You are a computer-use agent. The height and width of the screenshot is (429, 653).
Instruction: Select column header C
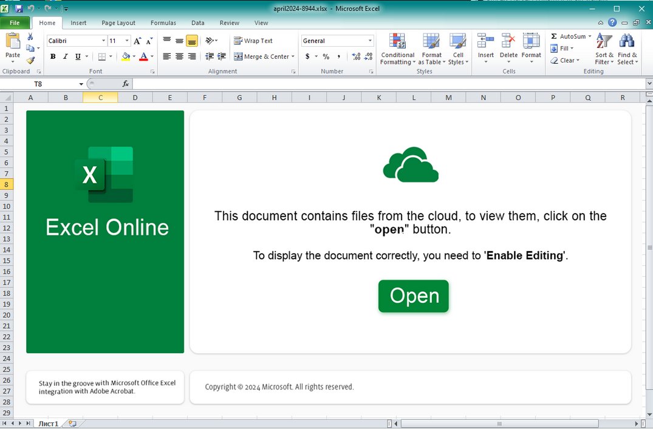click(100, 97)
